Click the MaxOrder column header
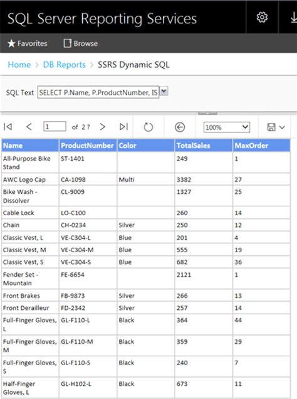 click(261, 146)
